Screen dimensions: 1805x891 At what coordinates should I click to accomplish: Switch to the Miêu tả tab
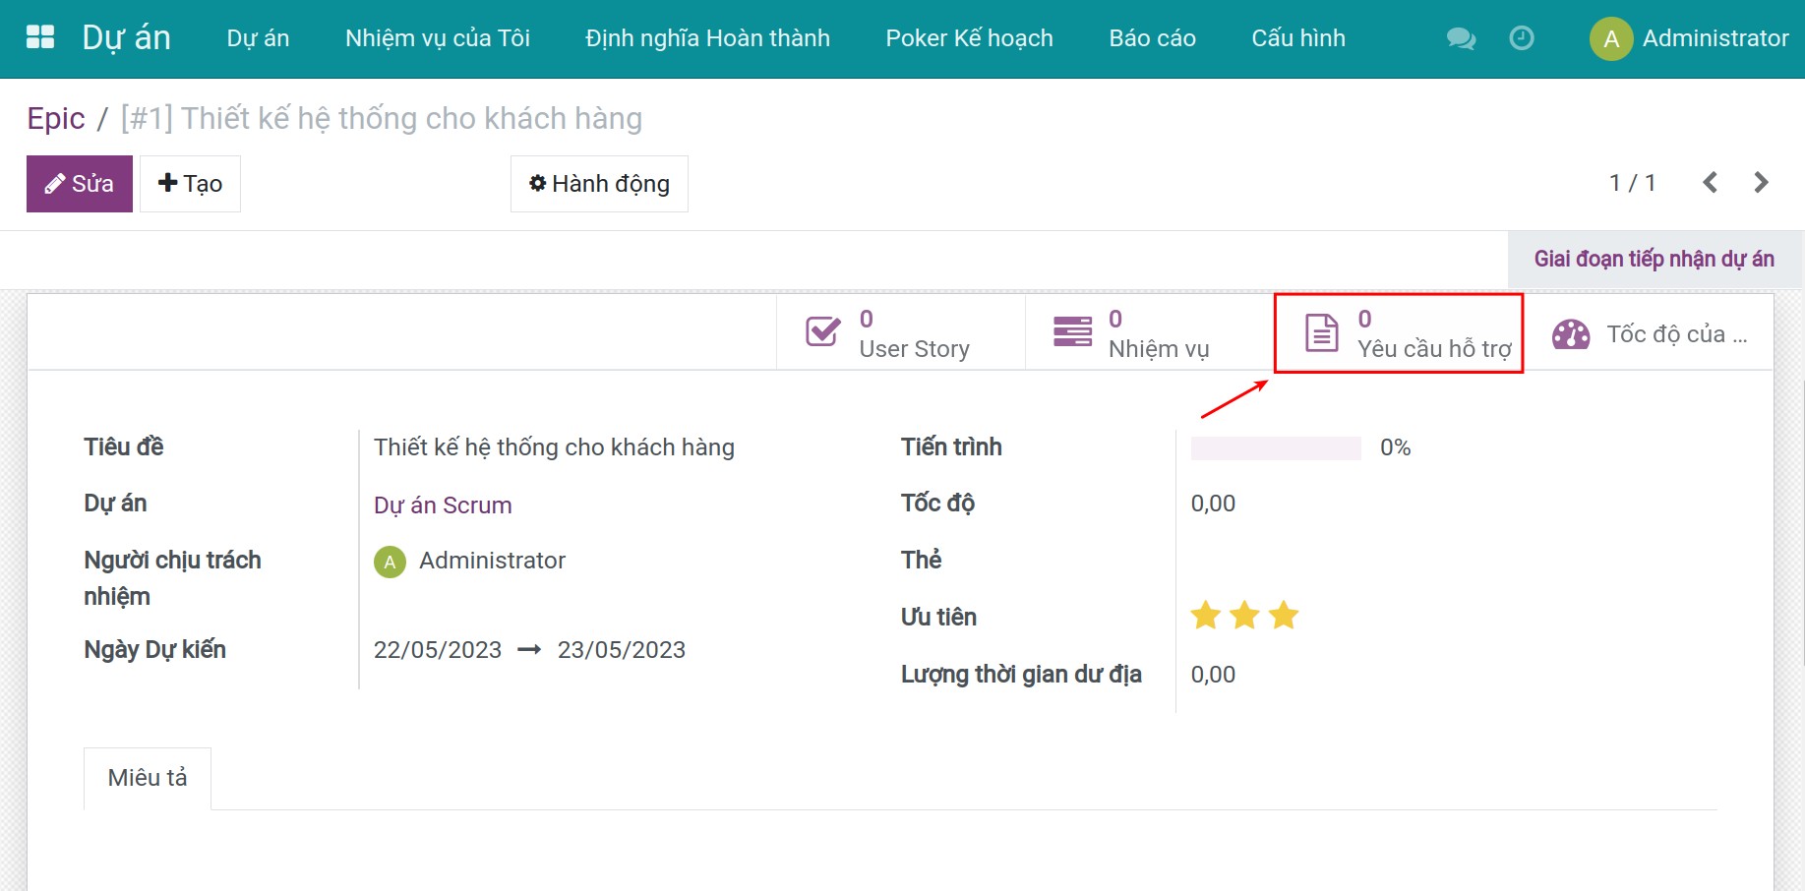(x=147, y=778)
